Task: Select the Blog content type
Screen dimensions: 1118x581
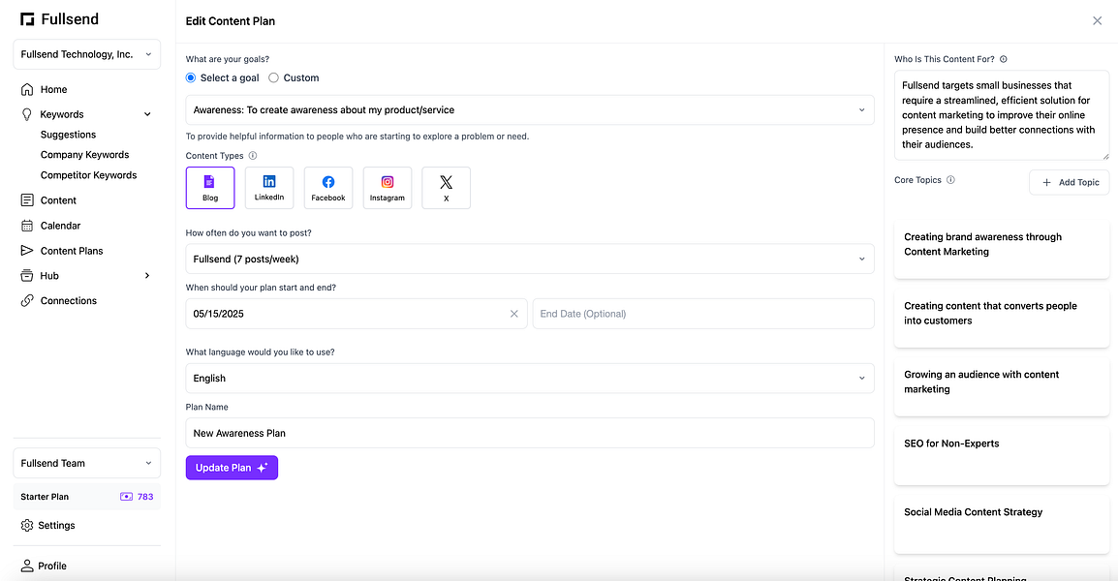Action: (x=210, y=188)
